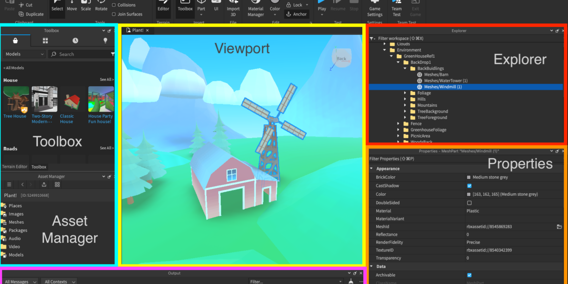The width and height of the screenshot is (568, 284).
Task: Click See All for Roads
Action: [107, 148]
